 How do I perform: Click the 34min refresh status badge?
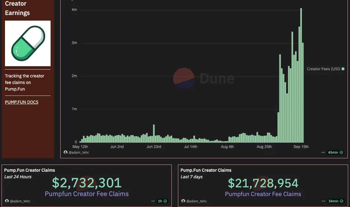[336, 201]
